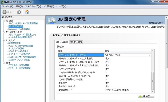This screenshot has height=102, width=168.
Task: Select トリプル バッファリング setting row
Action: [x=104, y=69]
